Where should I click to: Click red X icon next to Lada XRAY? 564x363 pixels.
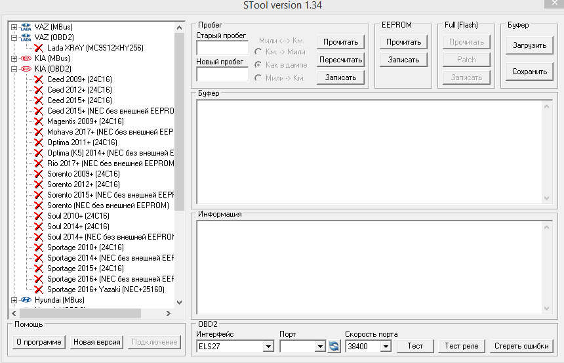39,48
